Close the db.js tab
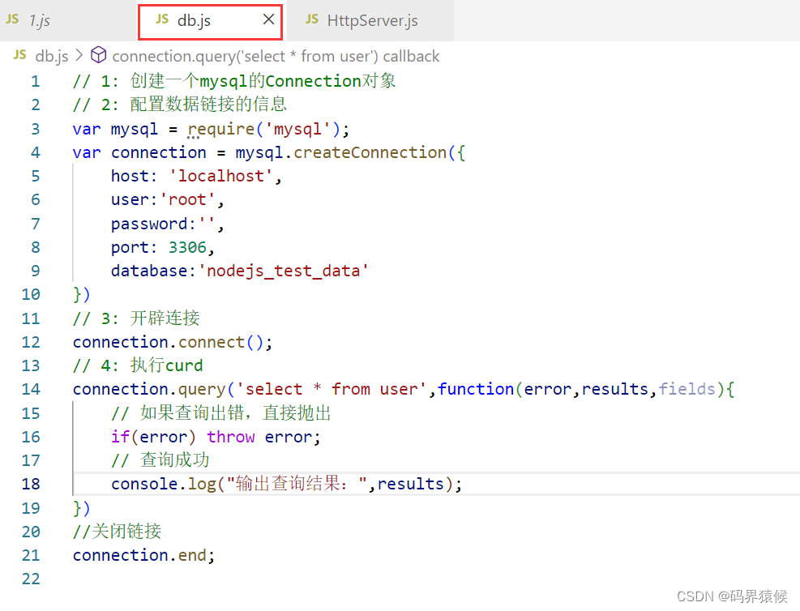Viewport: 800px width, 611px height. tap(268, 19)
